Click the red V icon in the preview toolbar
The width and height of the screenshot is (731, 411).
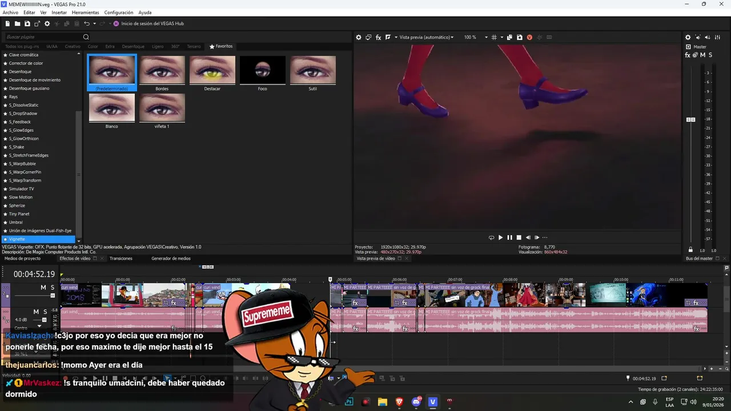tap(529, 37)
